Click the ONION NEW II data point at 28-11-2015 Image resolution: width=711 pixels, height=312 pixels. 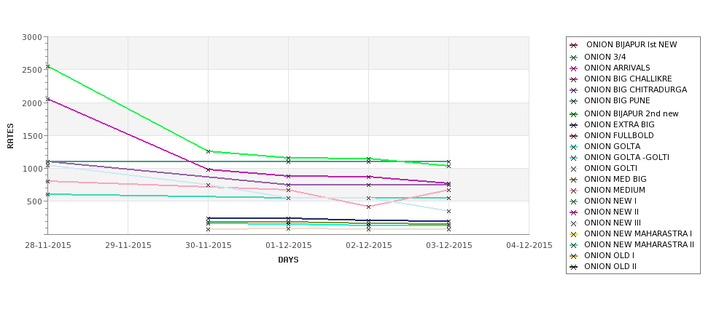pos(48,99)
